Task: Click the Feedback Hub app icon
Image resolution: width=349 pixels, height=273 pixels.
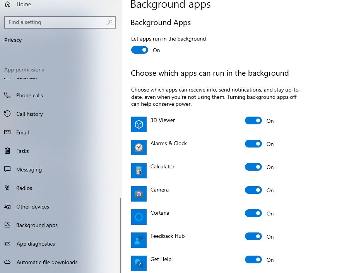Action: pos(139,240)
